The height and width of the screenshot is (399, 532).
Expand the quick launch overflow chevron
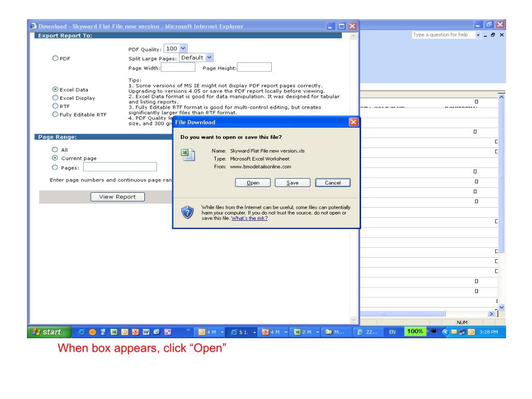pyautogui.click(x=188, y=330)
